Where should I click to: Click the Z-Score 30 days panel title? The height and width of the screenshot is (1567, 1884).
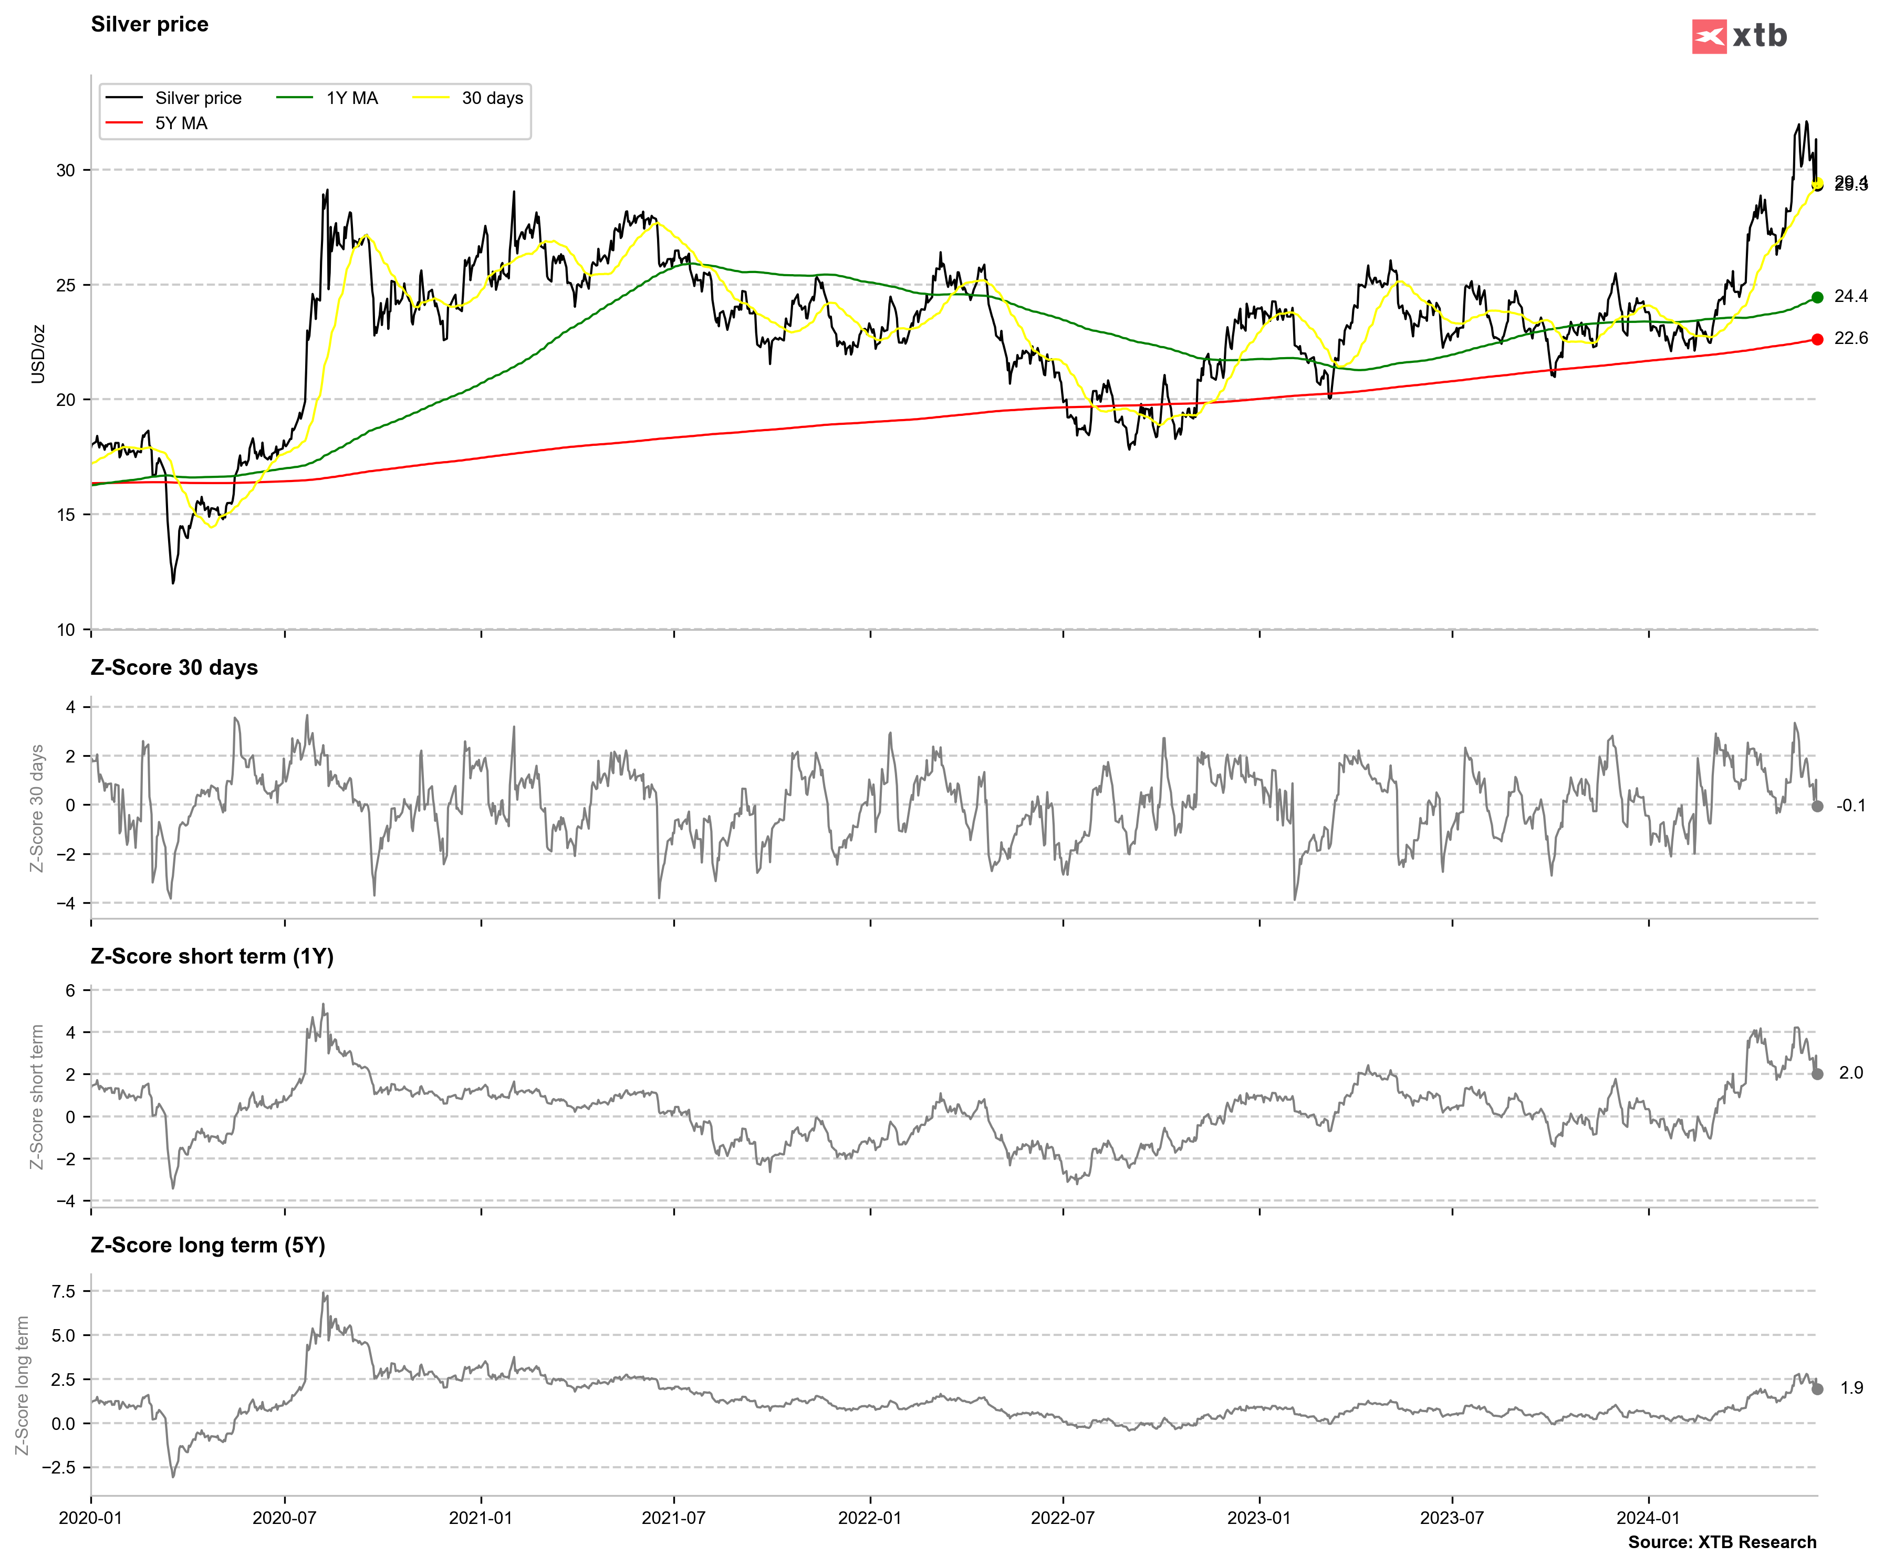[174, 667]
